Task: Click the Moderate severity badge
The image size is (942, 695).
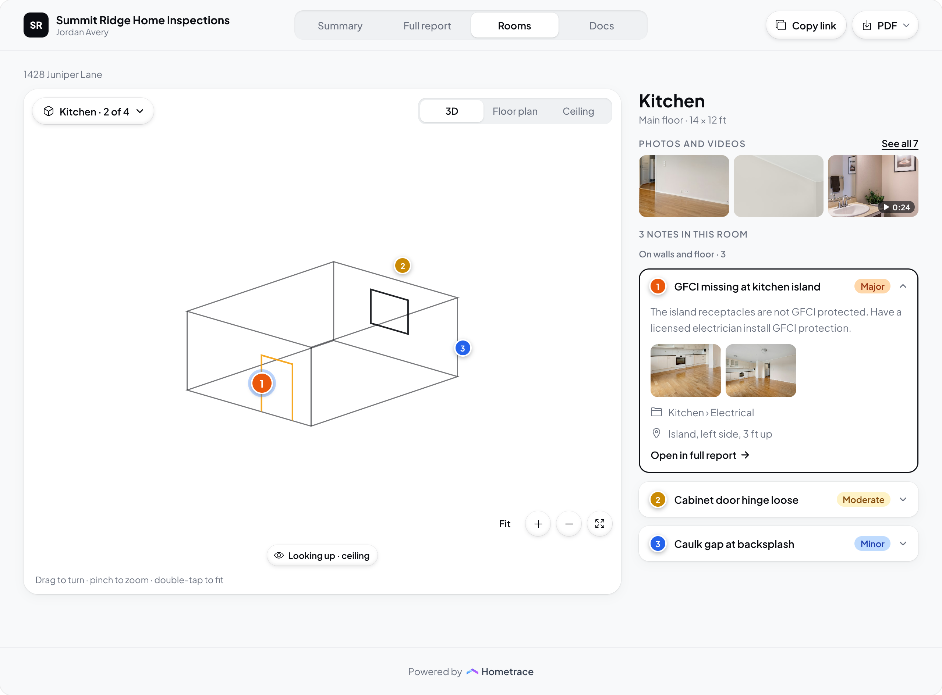Action: 863,499
